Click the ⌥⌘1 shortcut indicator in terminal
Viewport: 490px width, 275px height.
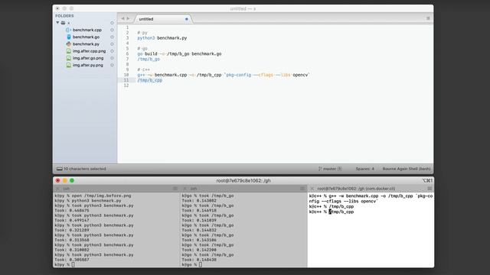(x=427, y=180)
